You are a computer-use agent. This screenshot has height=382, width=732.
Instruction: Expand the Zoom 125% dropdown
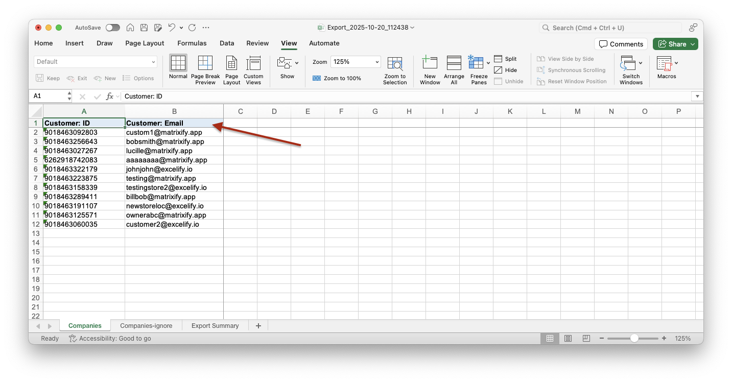377,62
